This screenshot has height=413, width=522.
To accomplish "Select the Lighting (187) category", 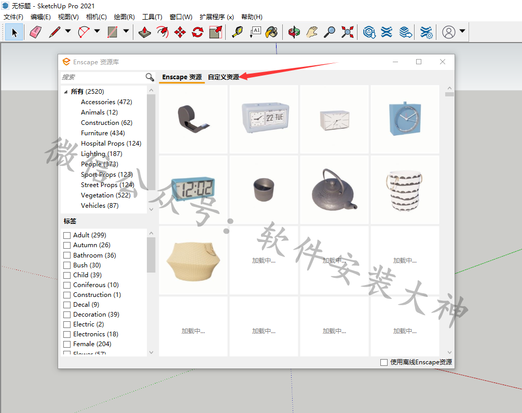I will click(x=102, y=154).
